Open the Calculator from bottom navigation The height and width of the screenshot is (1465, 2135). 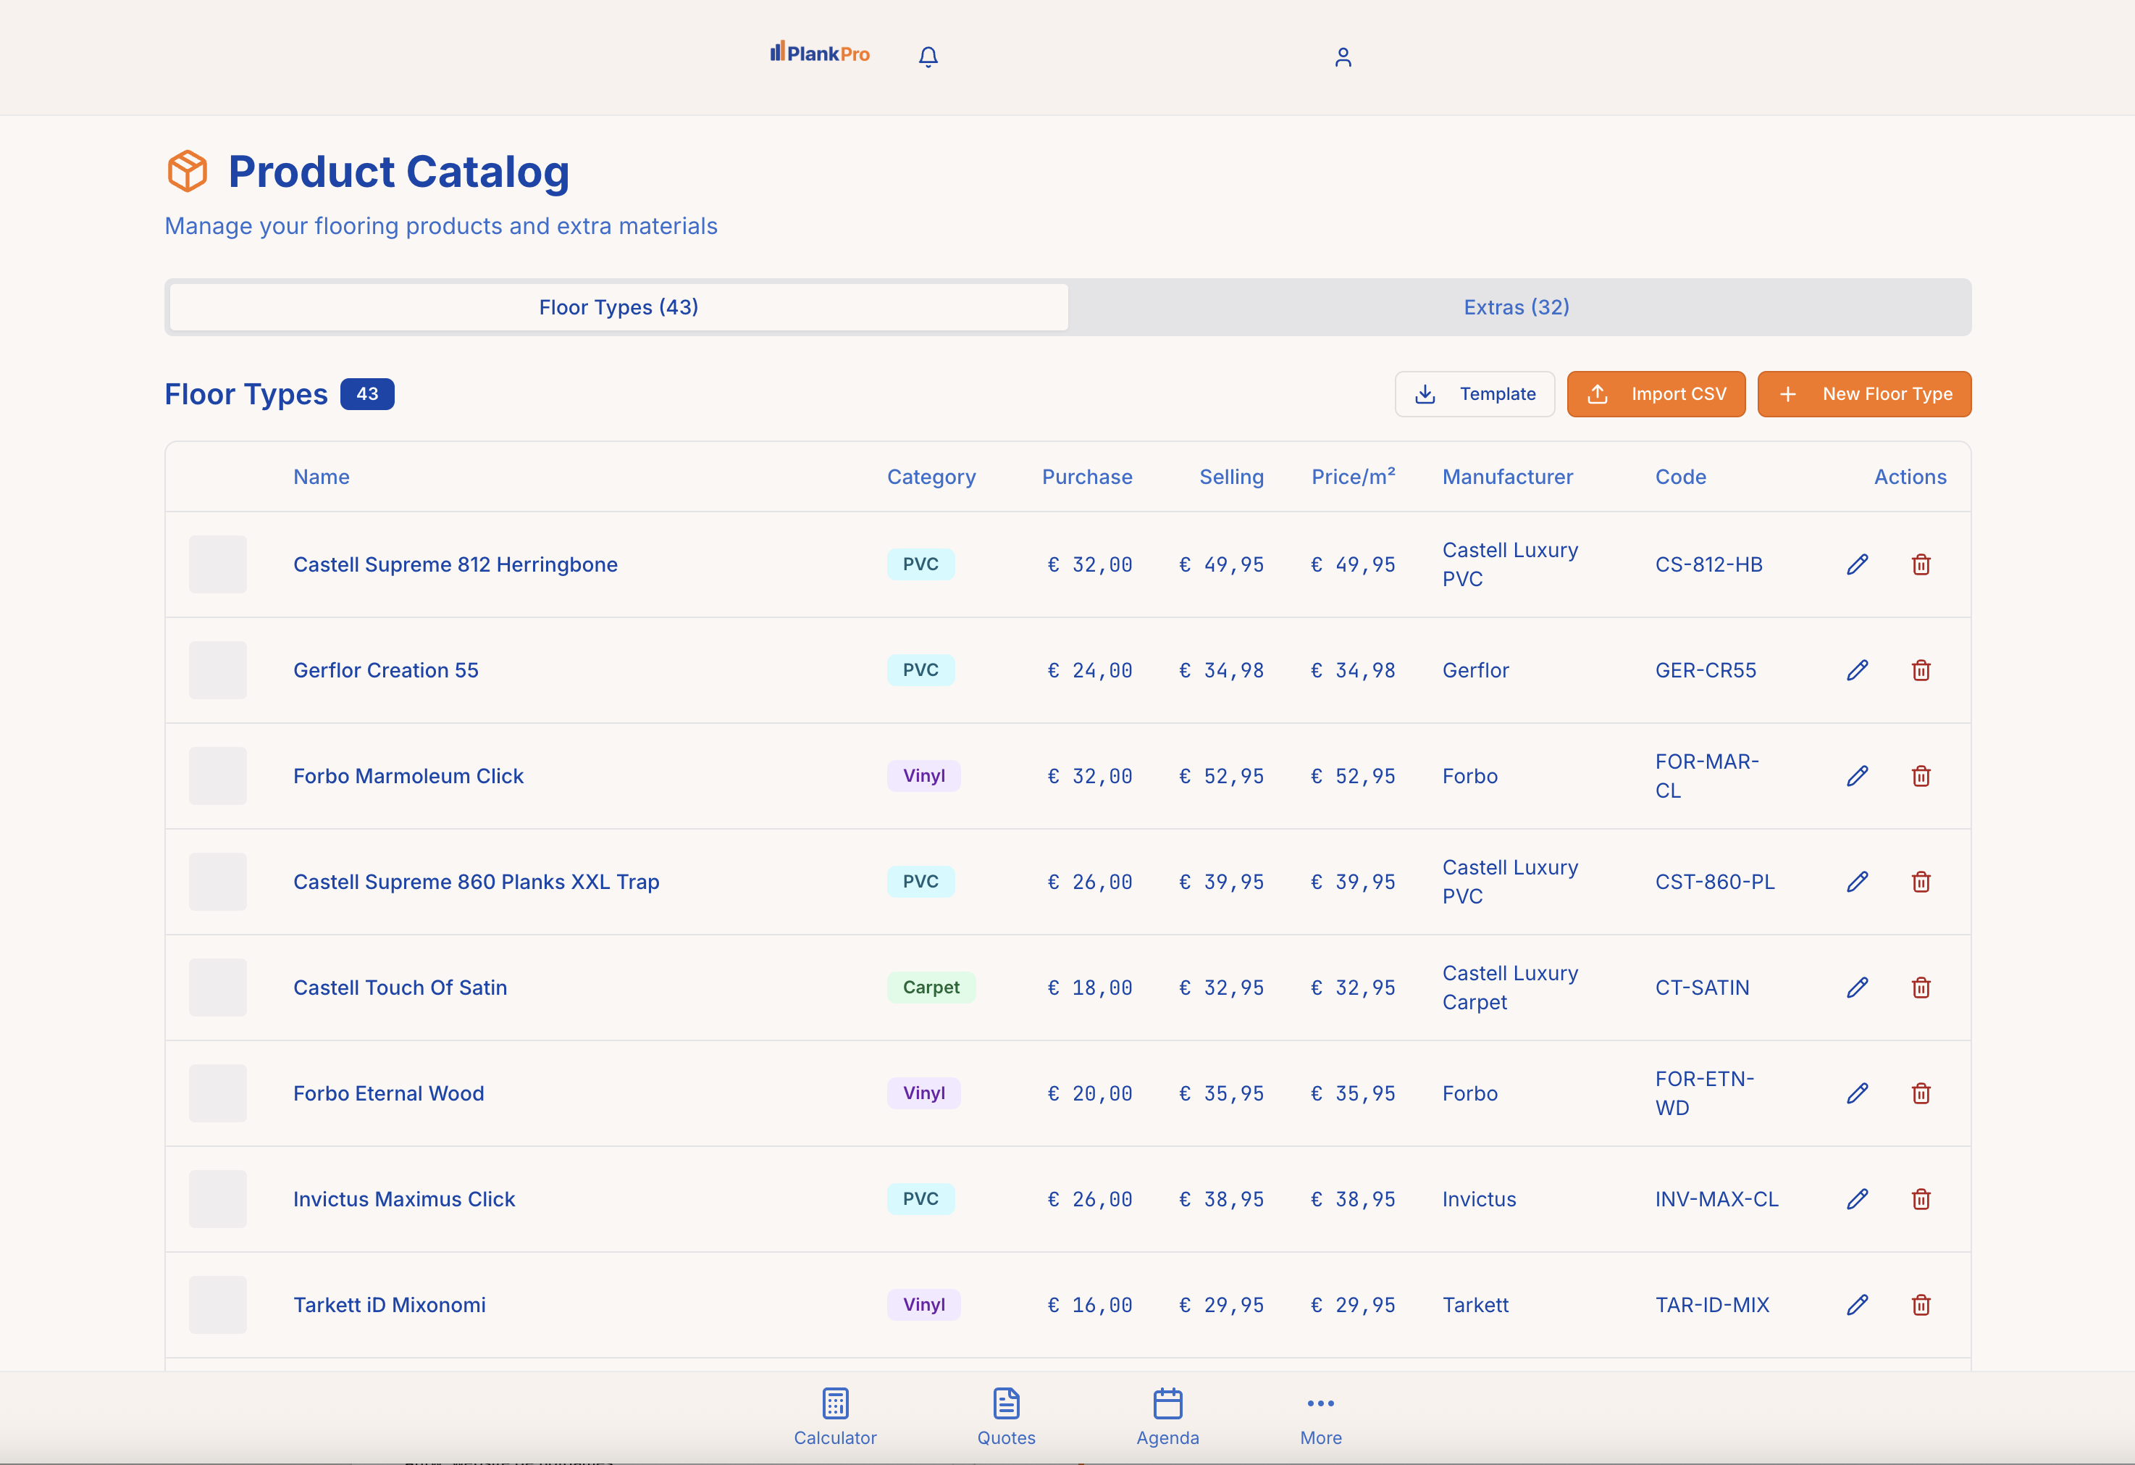coord(834,1416)
